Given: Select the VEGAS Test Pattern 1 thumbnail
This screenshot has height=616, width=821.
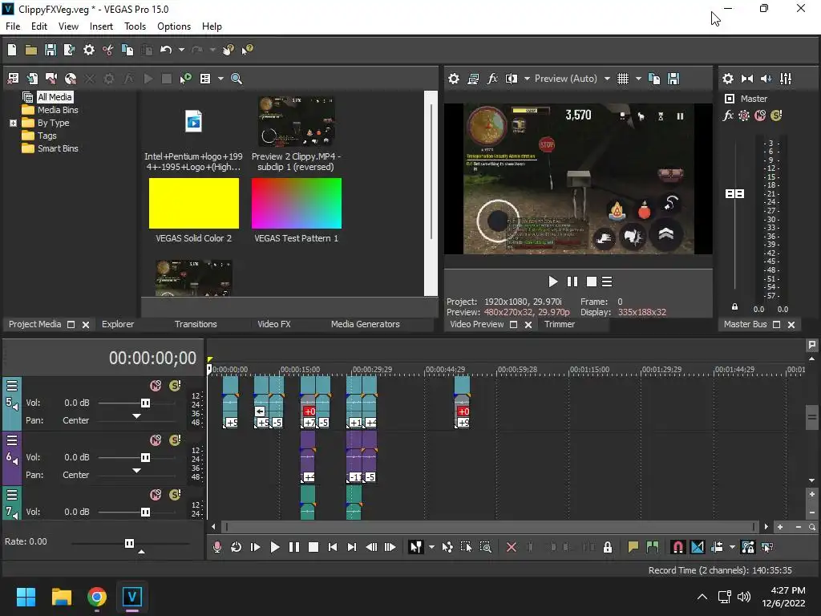Looking at the screenshot, I should click(297, 203).
